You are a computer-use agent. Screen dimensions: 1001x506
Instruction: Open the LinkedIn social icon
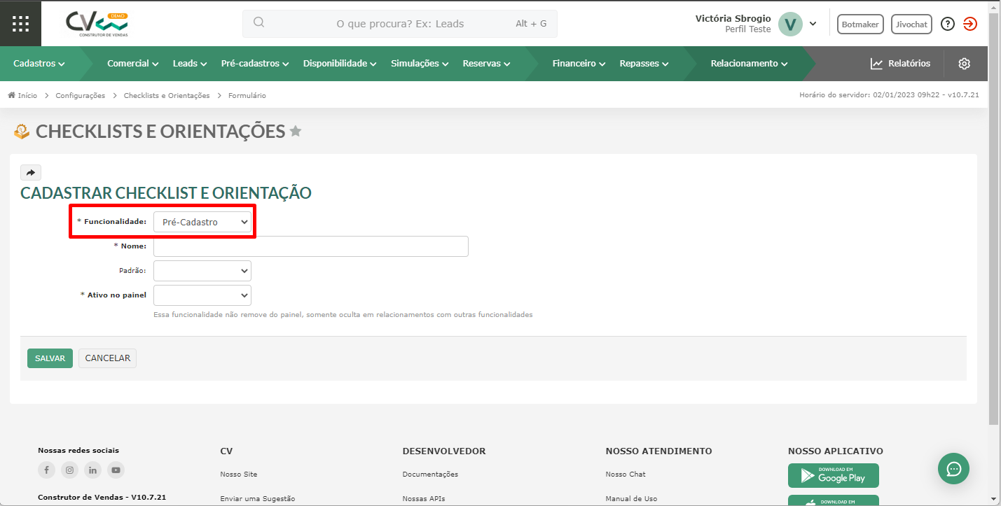pyautogui.click(x=92, y=470)
